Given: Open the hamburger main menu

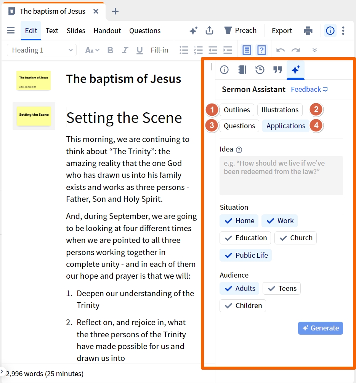Looking at the screenshot, I should pyautogui.click(x=11, y=30).
